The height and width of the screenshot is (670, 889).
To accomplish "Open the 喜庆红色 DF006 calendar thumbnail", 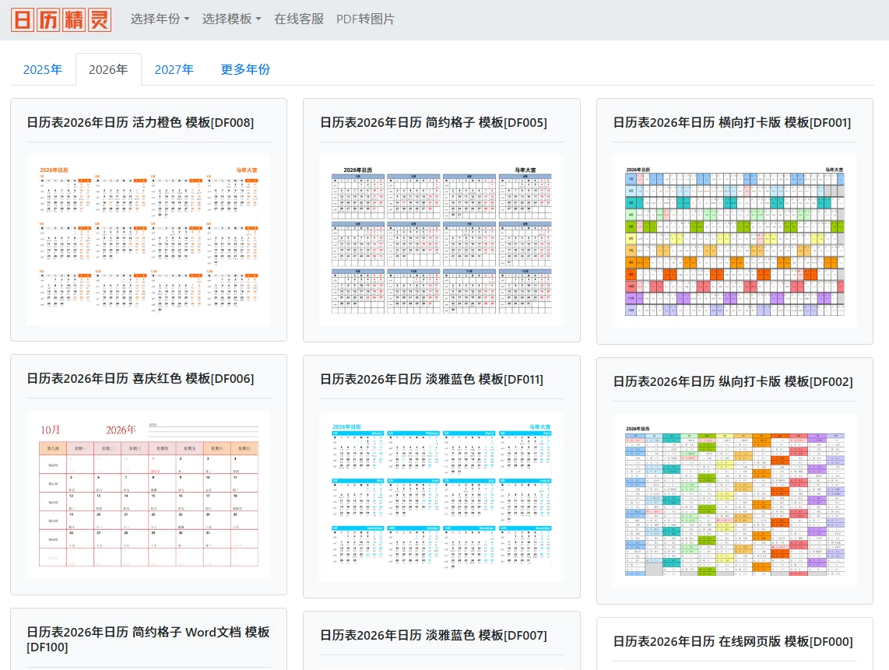I will (x=148, y=495).
